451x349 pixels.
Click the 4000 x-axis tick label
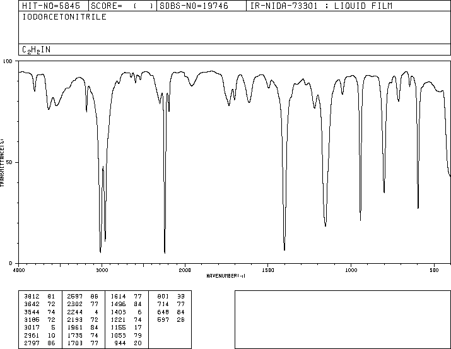coord(19,270)
